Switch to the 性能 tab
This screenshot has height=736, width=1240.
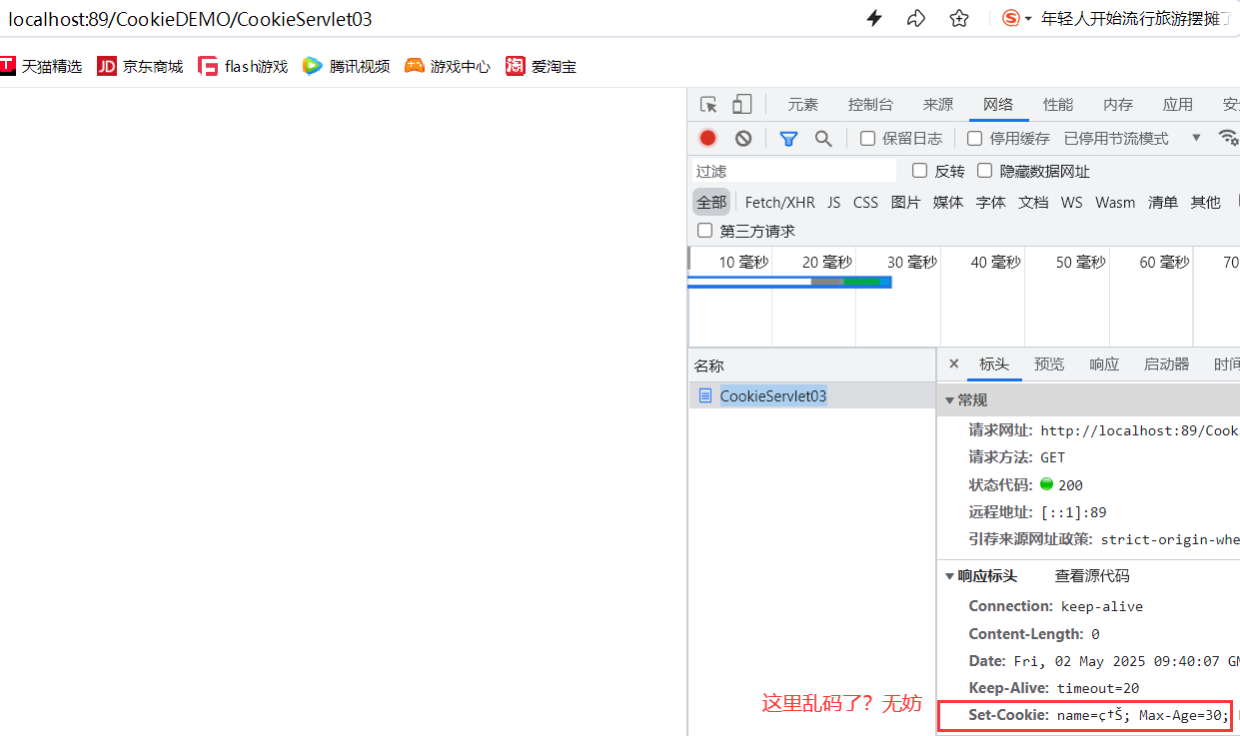click(1058, 105)
